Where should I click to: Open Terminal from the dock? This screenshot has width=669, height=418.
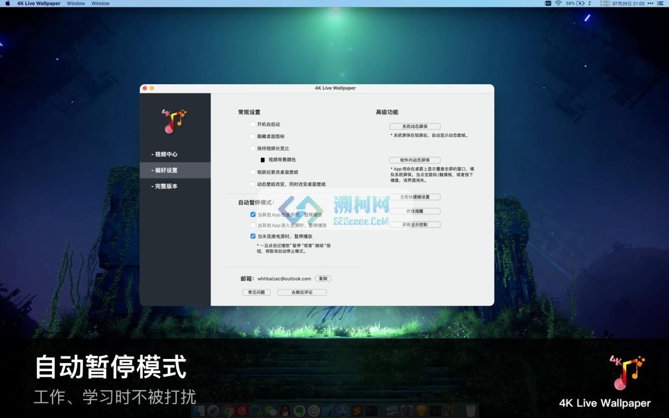372,411
